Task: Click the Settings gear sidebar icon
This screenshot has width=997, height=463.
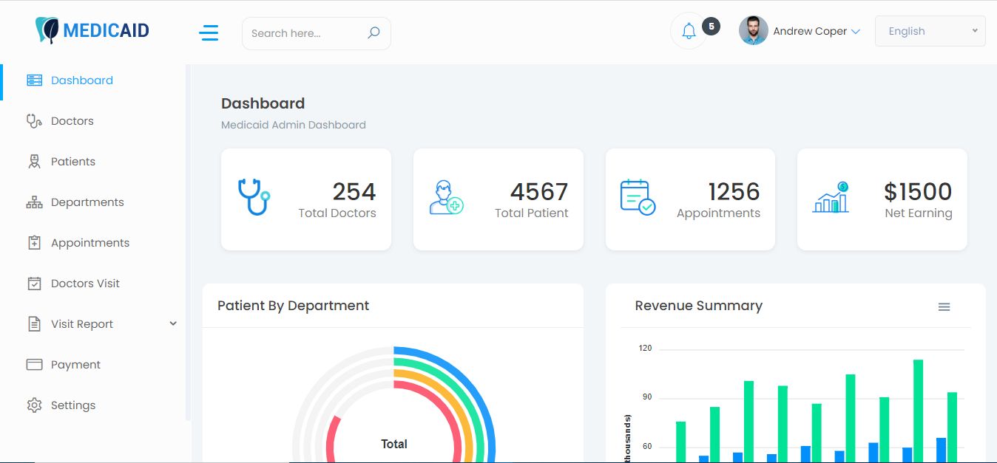Action: (34, 405)
